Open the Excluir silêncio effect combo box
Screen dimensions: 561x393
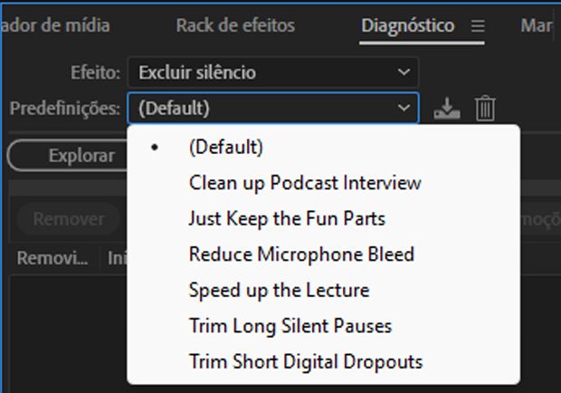click(x=273, y=72)
